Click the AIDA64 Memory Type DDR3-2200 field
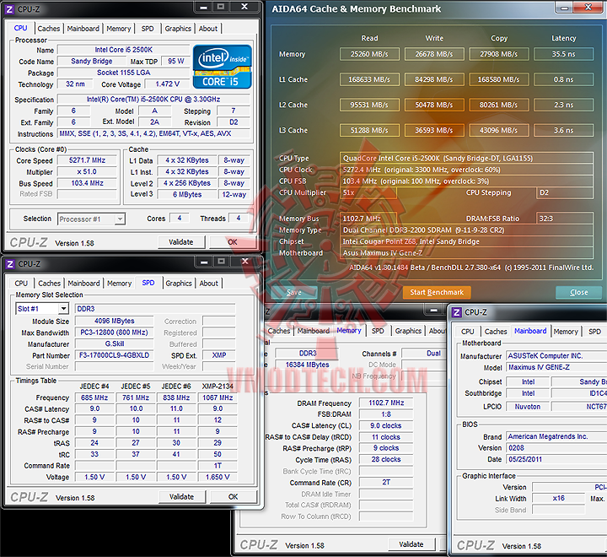 click(x=466, y=230)
